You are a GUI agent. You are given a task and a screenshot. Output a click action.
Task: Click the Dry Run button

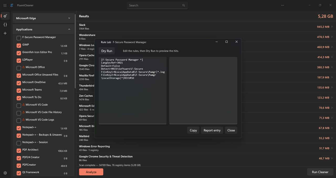(107, 51)
